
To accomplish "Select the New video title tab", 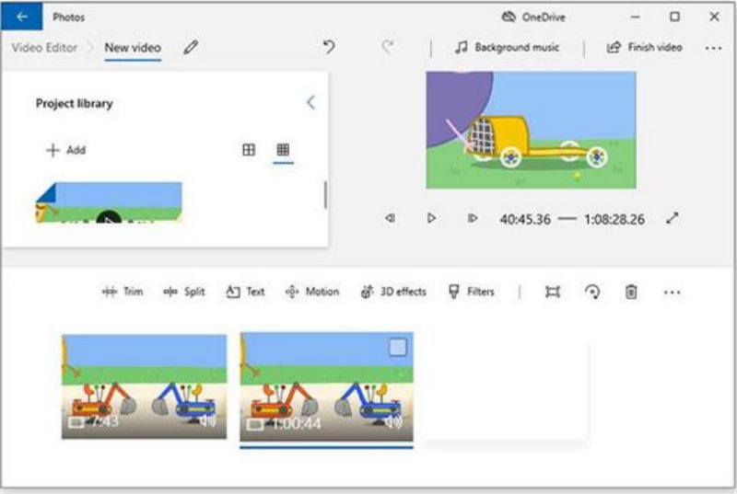I will click(133, 48).
